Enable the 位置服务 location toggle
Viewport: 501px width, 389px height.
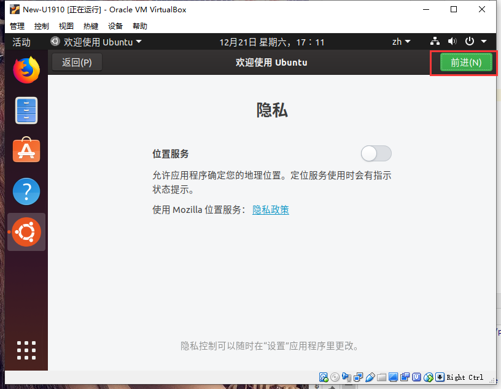376,153
